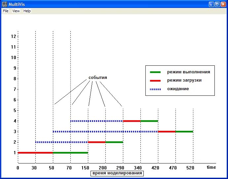Click the blue dotted waiting bar on row 2
Image resolution: width=228 pixels, height=179 pixels.
coord(62,142)
